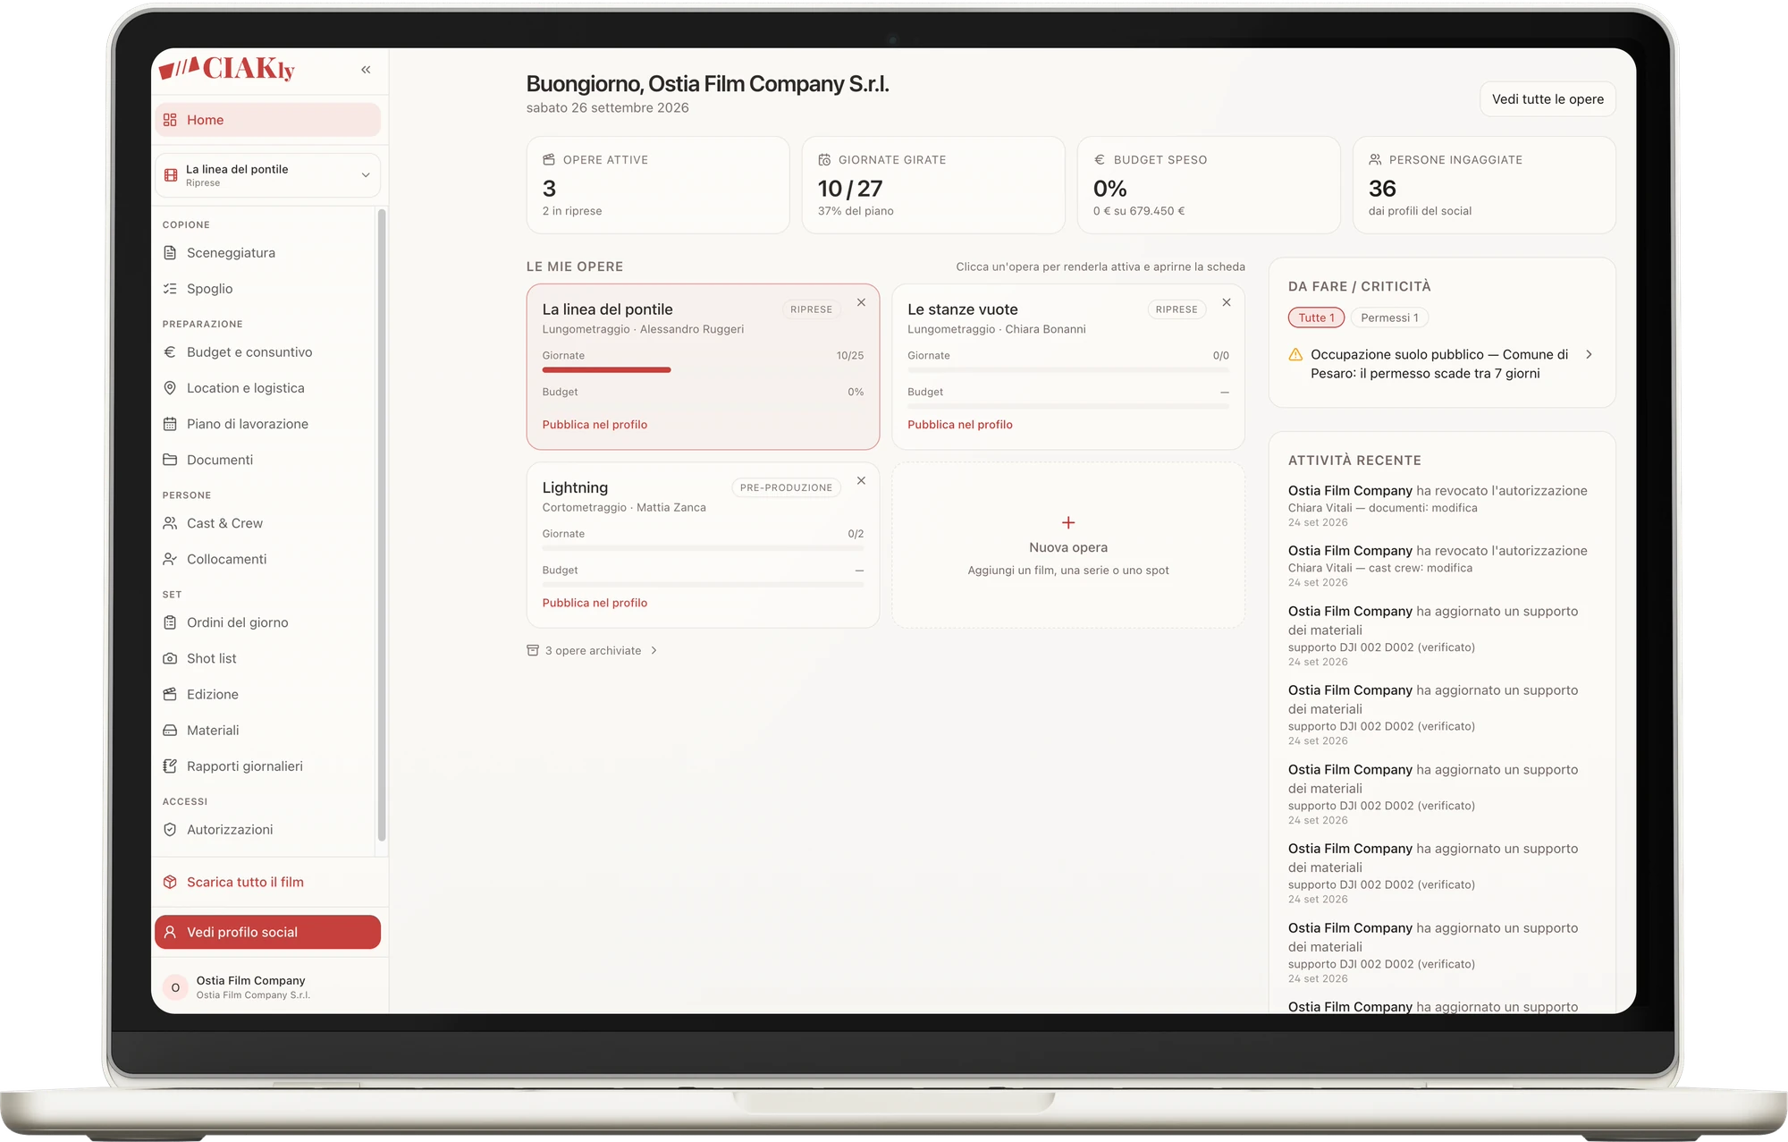Click the shield icon beside Autorizzazioni
1788x1142 pixels.
point(170,830)
